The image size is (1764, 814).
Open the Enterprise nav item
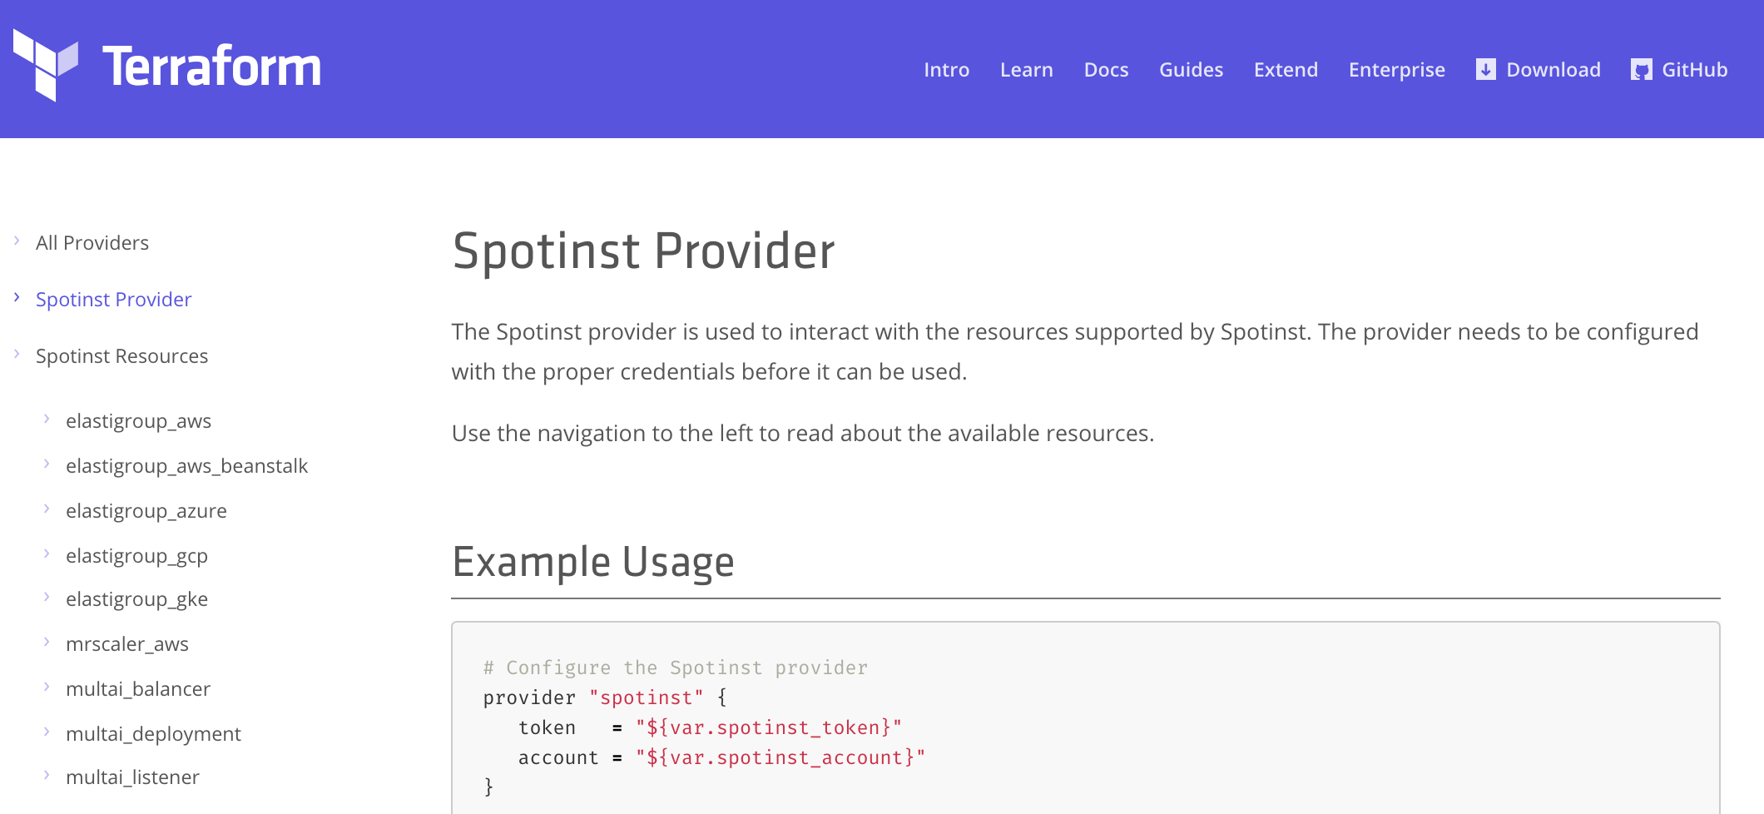(x=1396, y=70)
